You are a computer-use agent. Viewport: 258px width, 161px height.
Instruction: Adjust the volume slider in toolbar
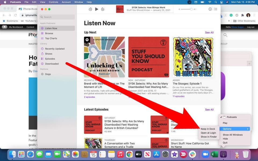pos(187,9)
